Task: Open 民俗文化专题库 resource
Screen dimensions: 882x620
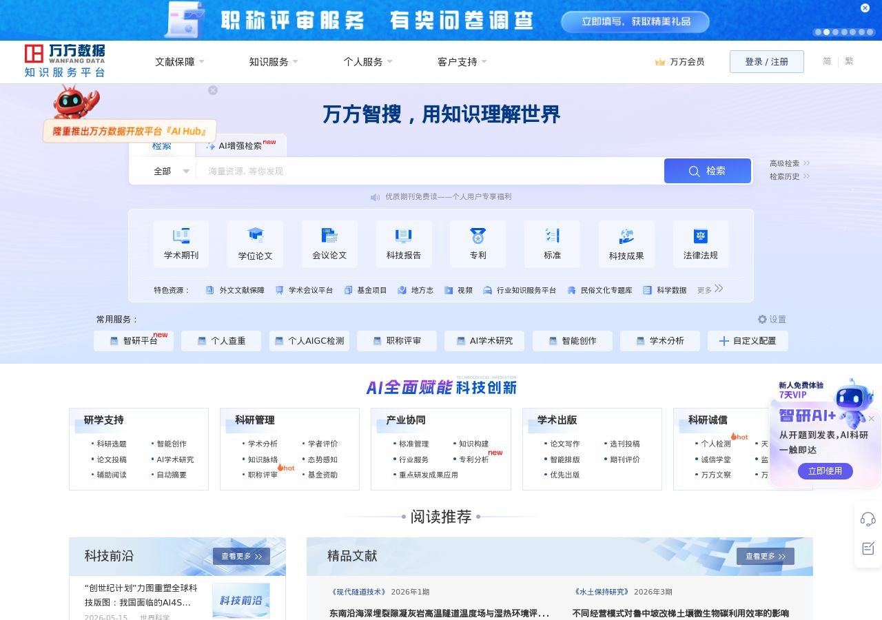Action: pyautogui.click(x=599, y=290)
